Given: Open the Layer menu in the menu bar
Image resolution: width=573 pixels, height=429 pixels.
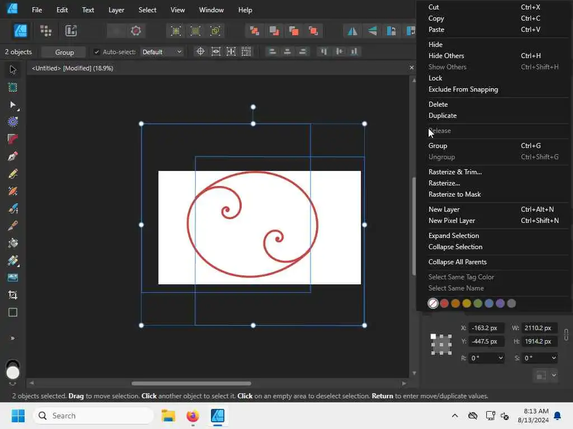Looking at the screenshot, I should [116, 10].
